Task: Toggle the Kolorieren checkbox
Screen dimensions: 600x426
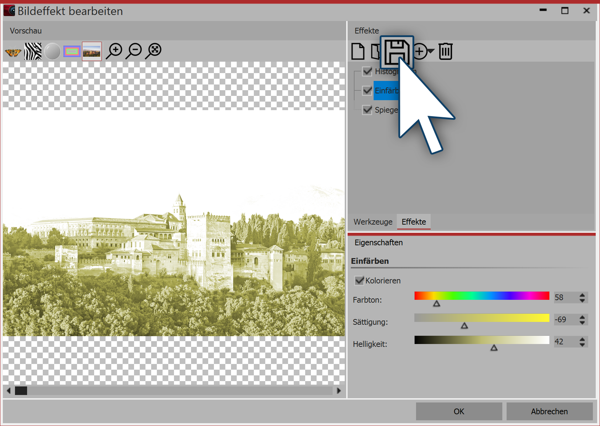Action: click(x=359, y=281)
